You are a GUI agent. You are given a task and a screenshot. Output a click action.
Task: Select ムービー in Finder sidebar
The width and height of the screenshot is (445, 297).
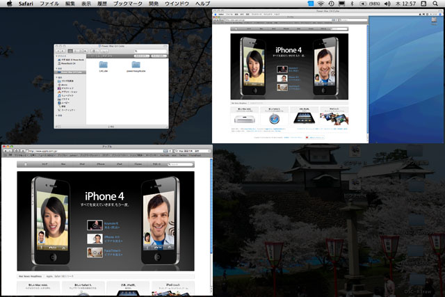pos(63,103)
